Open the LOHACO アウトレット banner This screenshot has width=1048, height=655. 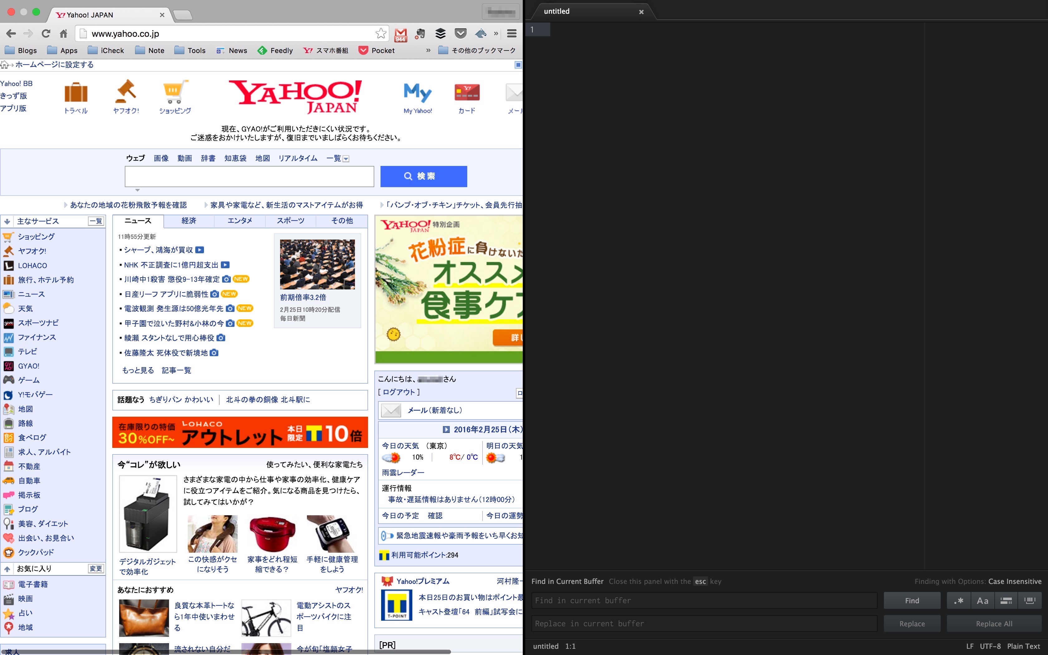(x=240, y=432)
